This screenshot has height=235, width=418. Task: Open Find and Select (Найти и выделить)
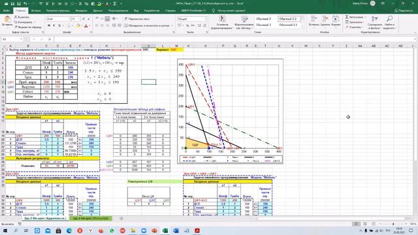[x=389, y=22]
